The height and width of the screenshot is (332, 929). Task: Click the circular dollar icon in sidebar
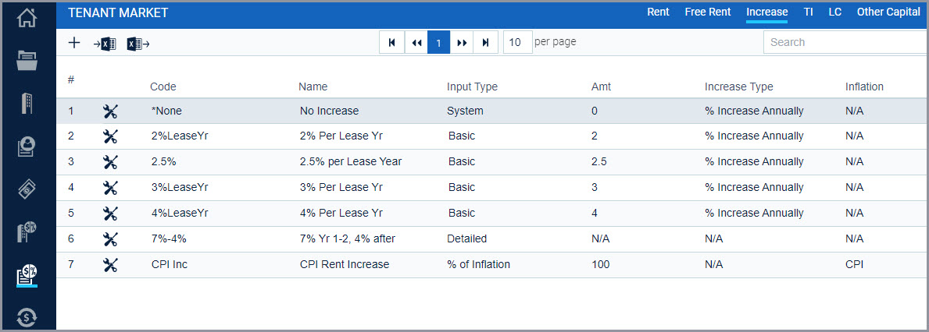coord(27,318)
